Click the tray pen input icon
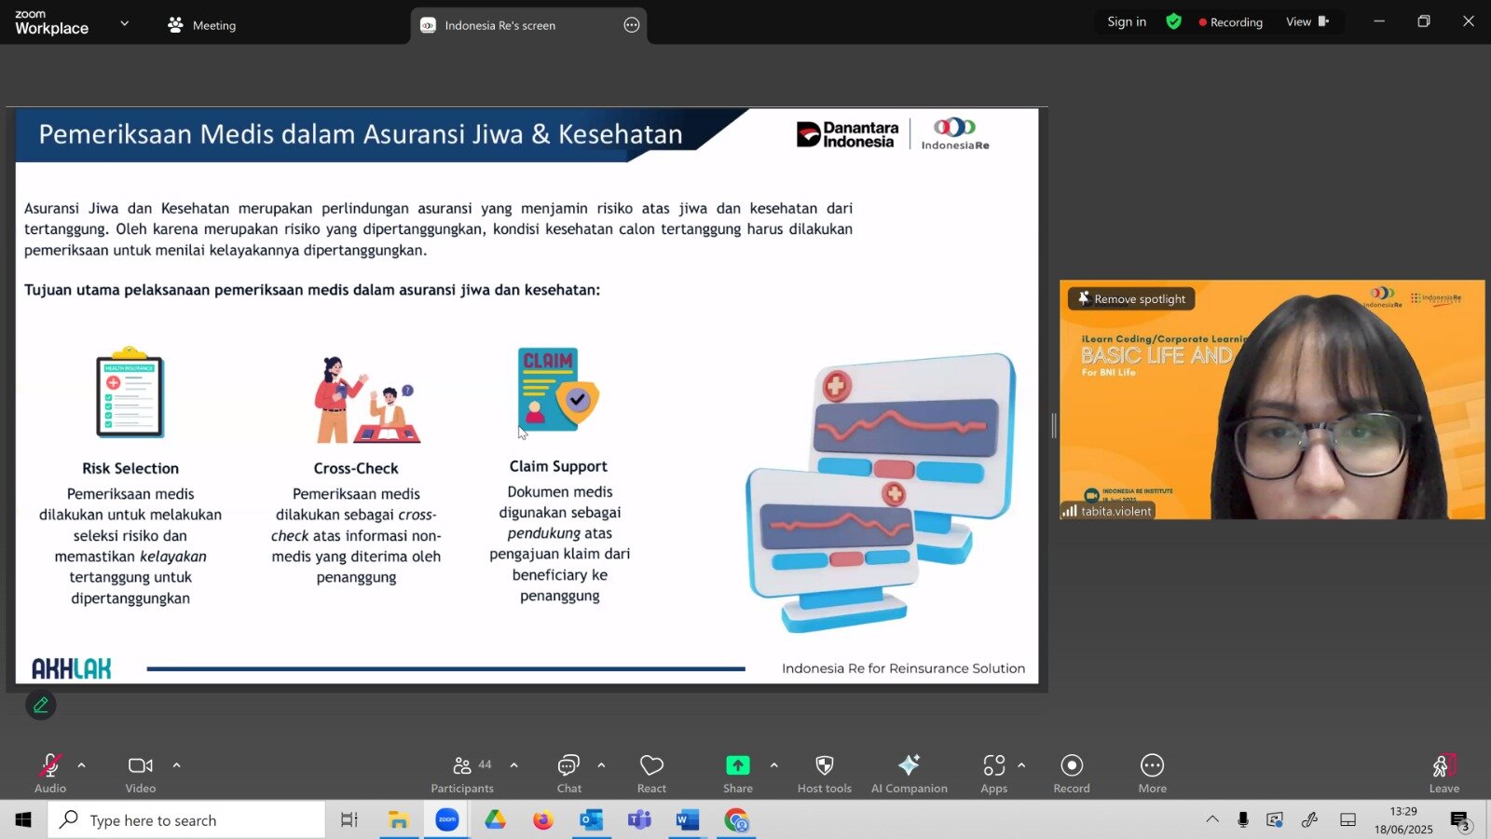 click(1309, 820)
